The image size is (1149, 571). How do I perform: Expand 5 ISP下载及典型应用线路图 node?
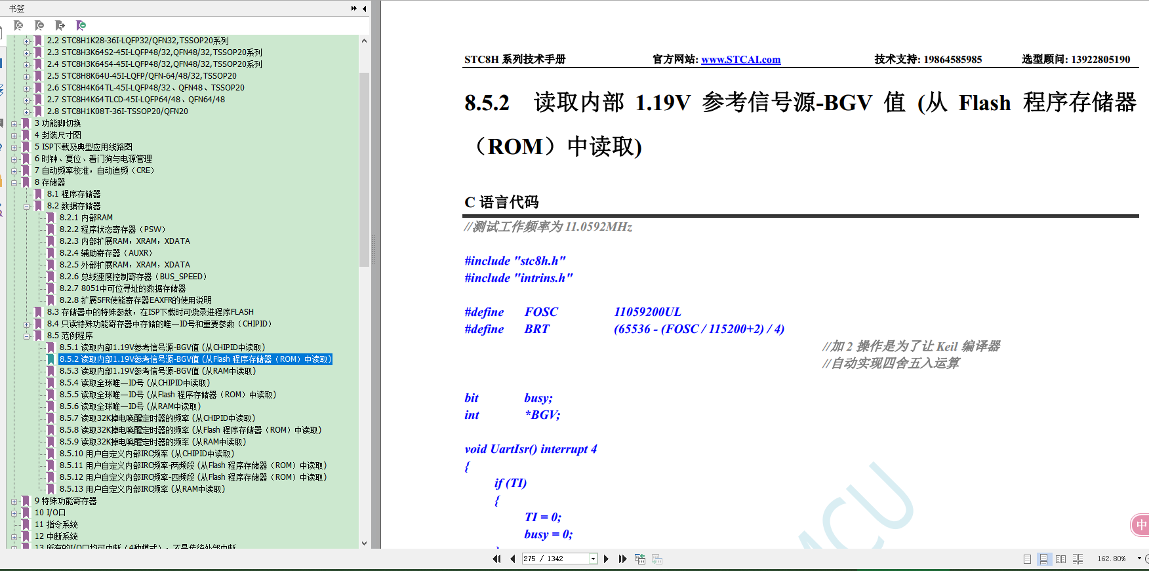tap(14, 147)
